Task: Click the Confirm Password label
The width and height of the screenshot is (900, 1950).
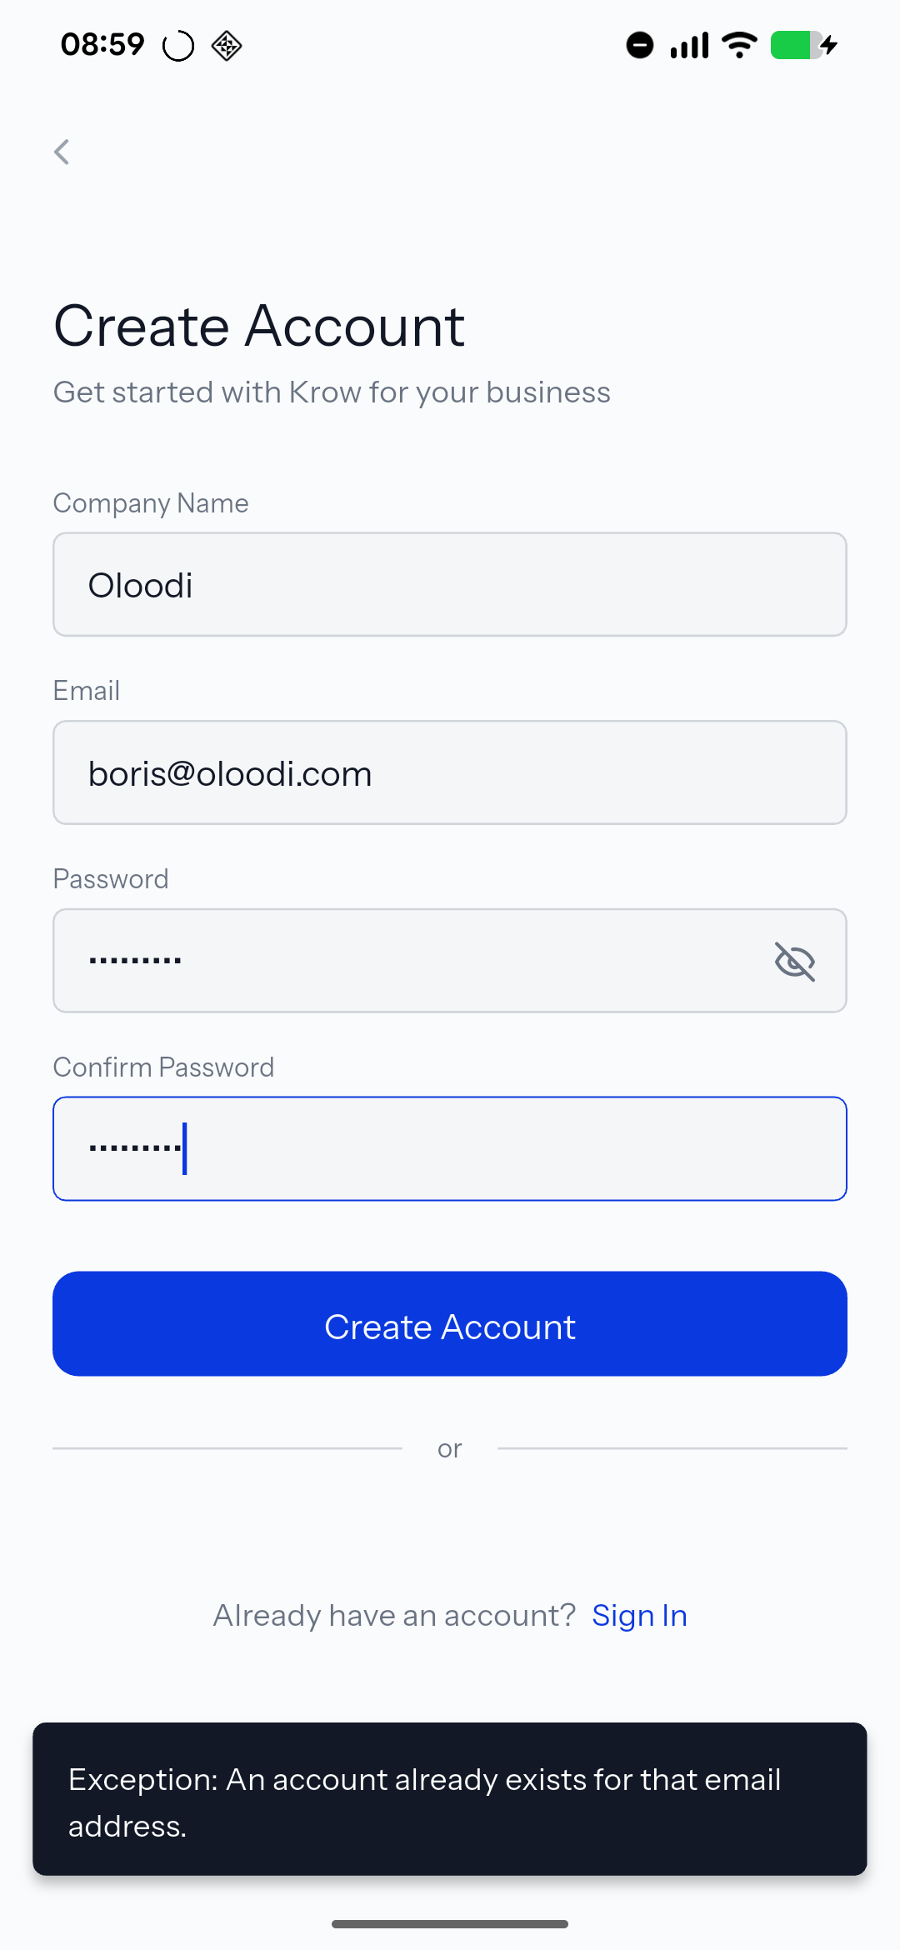Action: pos(163,1067)
